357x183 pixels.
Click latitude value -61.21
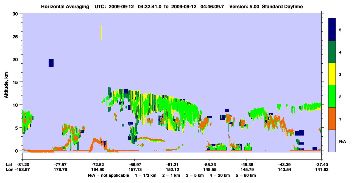(172, 165)
